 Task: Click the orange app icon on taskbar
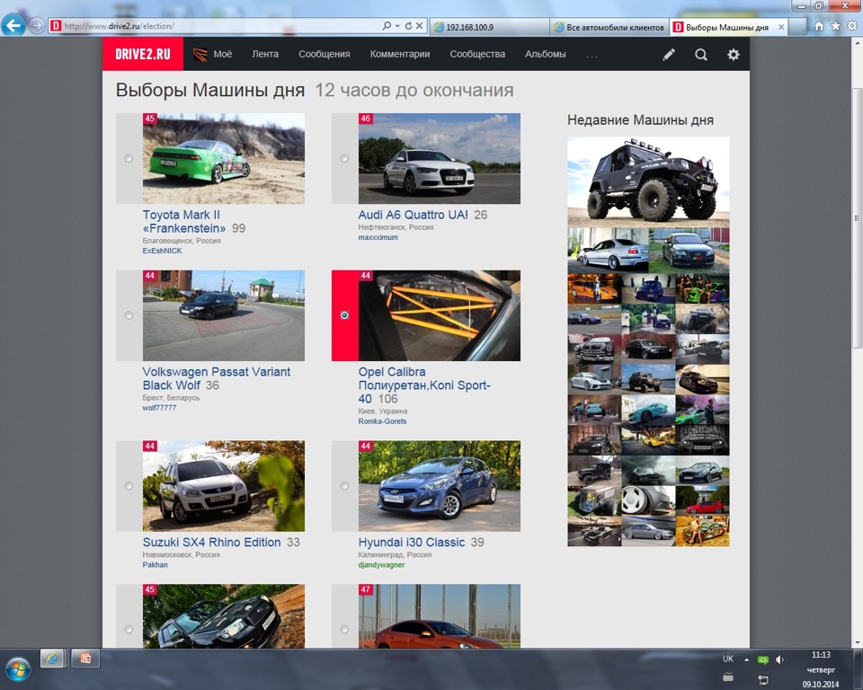click(86, 659)
